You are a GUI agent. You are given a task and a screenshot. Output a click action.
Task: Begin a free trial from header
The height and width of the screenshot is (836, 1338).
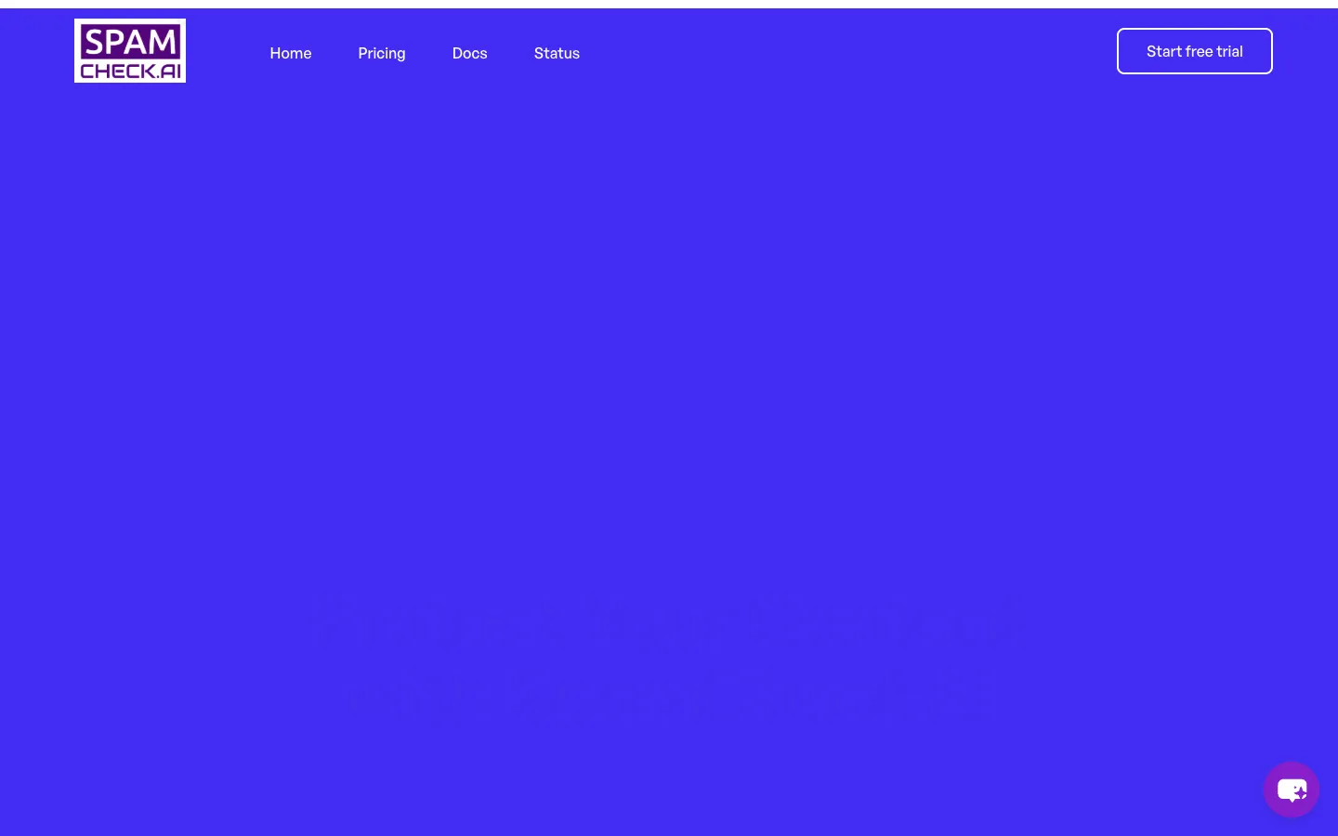tap(1194, 51)
